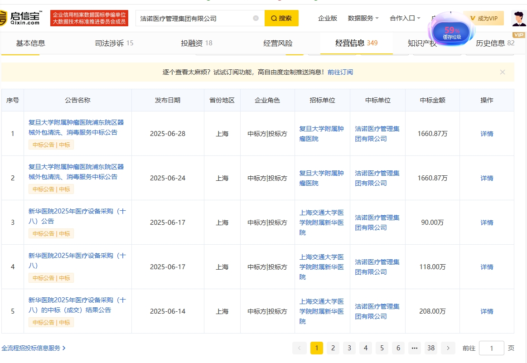
Task: Click the 发布日期 column header
Action: [167, 100]
